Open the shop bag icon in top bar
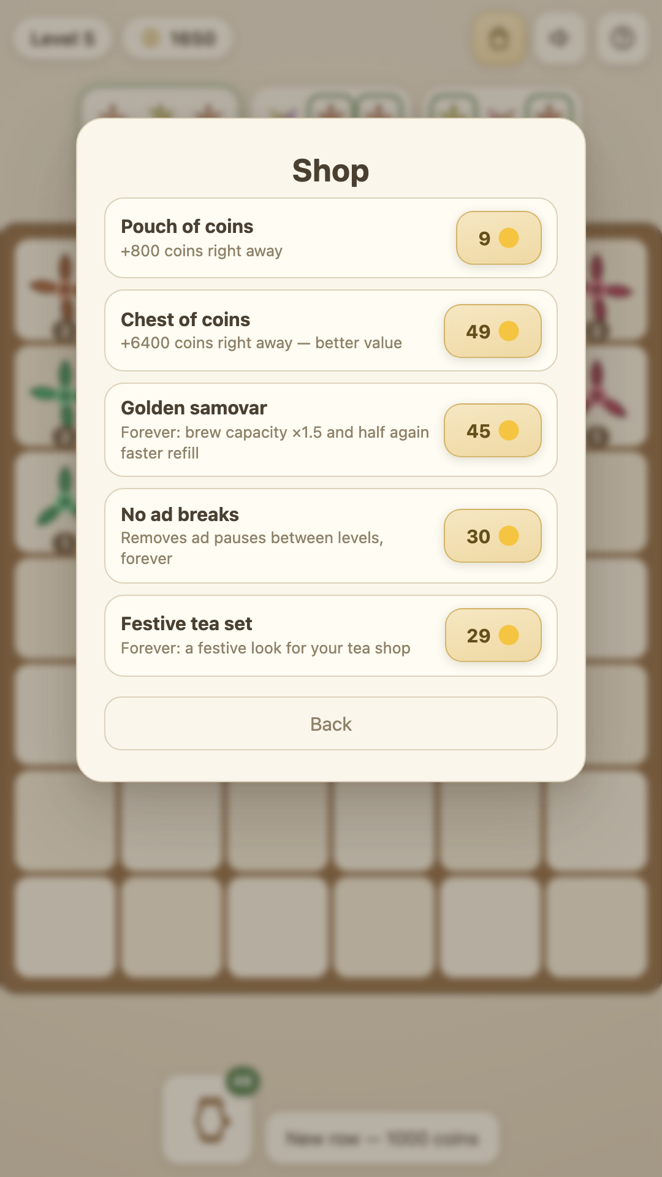662x1177 pixels. point(498,39)
